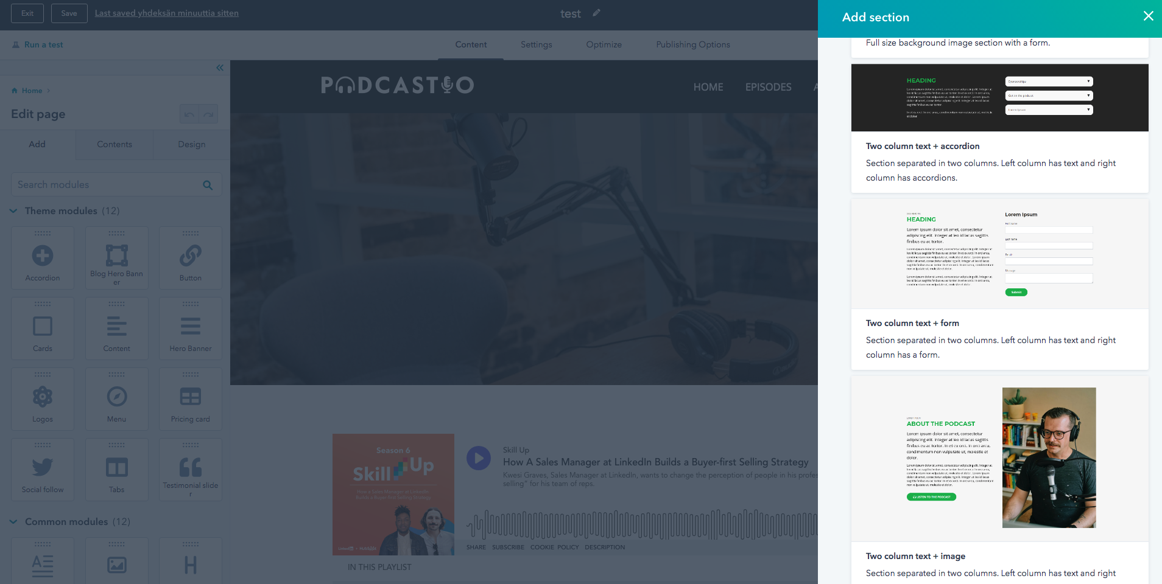Click the "Two column text + accordion" title
The width and height of the screenshot is (1162, 584).
click(923, 147)
